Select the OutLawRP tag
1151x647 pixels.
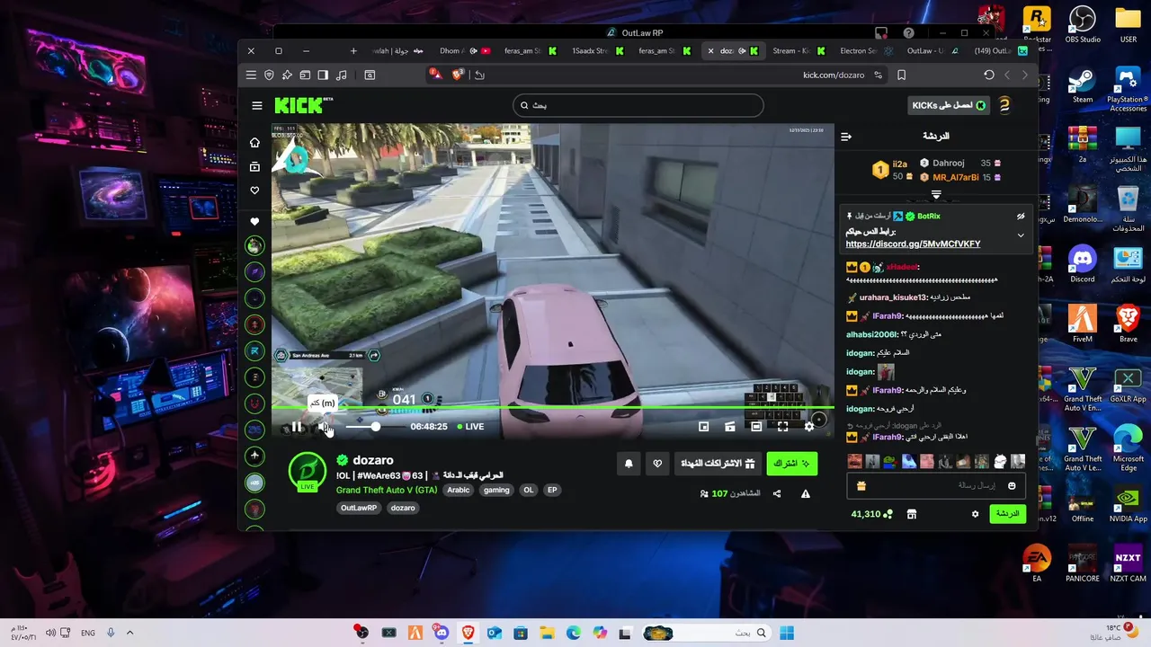click(x=359, y=508)
